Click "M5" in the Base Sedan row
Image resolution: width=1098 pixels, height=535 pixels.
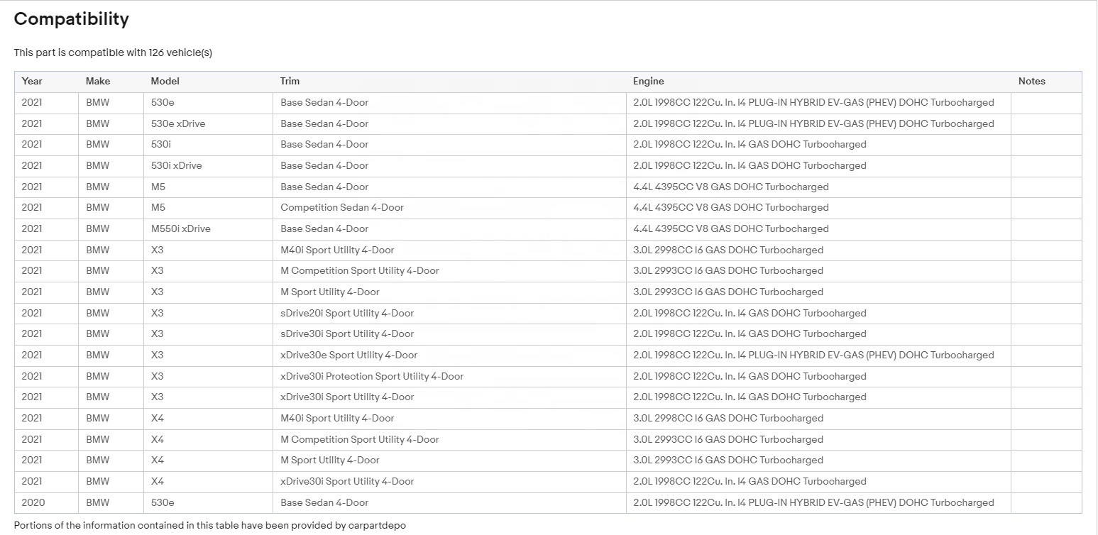(x=158, y=187)
